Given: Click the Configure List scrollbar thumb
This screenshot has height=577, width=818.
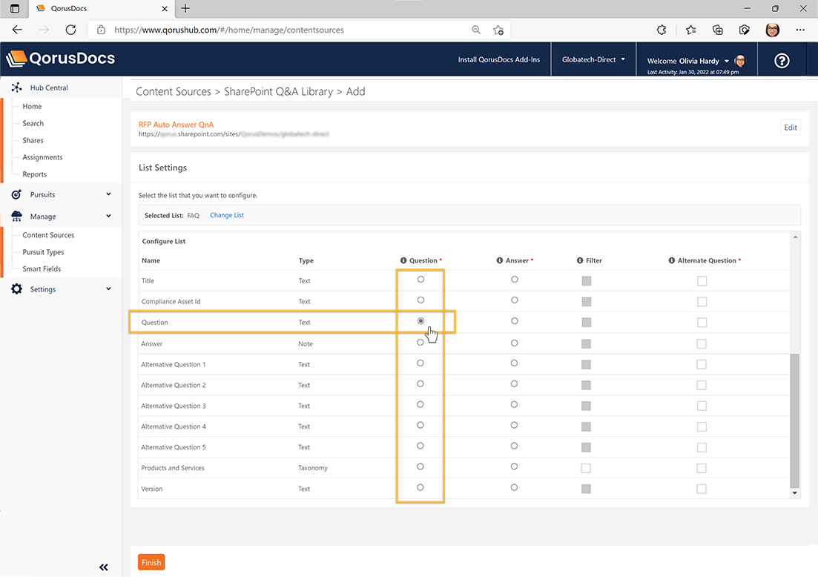Looking at the screenshot, I should [x=794, y=420].
